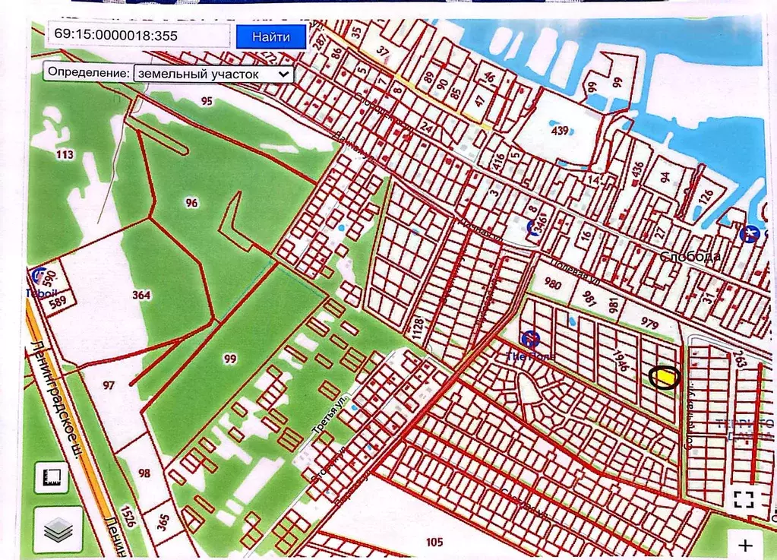Click the Teboil gas station marker
This screenshot has width=777, height=560.
click(x=39, y=277)
